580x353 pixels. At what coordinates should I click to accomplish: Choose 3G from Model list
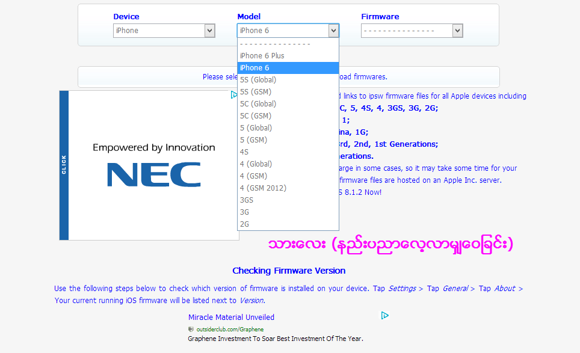coord(288,212)
